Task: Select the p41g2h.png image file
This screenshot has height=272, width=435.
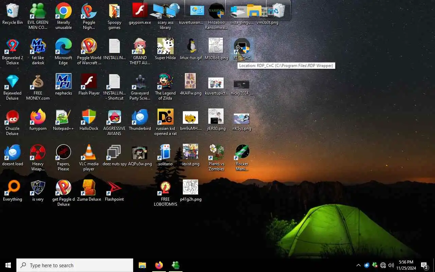Action: click(x=191, y=190)
